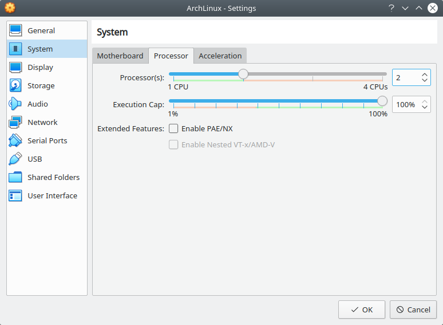Confirm settings with OK button
443x325 pixels.
click(x=362, y=310)
